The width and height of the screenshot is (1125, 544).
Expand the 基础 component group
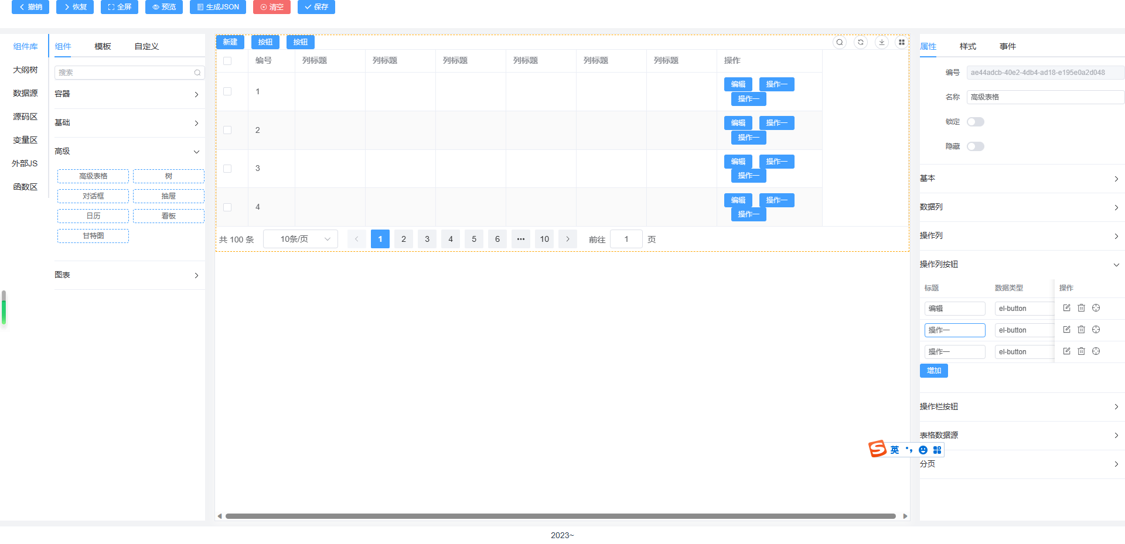(x=129, y=123)
